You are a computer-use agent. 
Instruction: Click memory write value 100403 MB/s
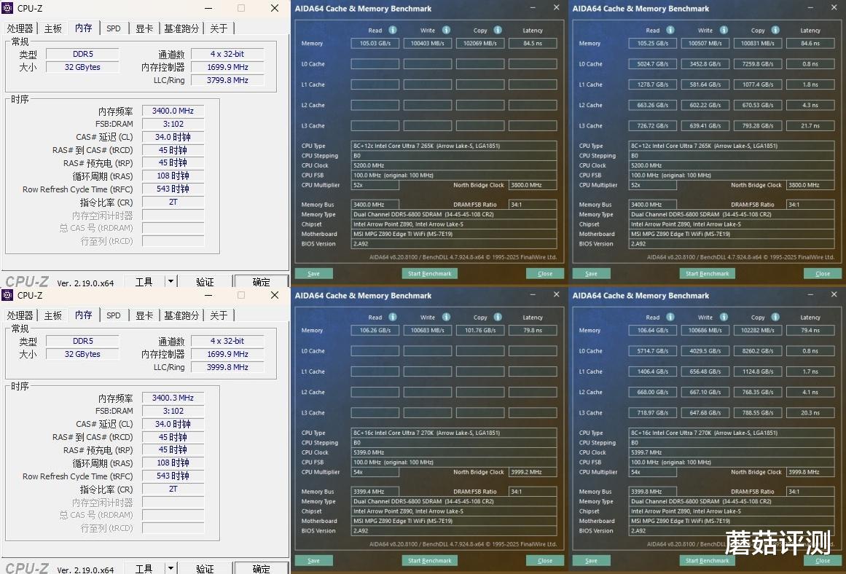click(x=427, y=43)
